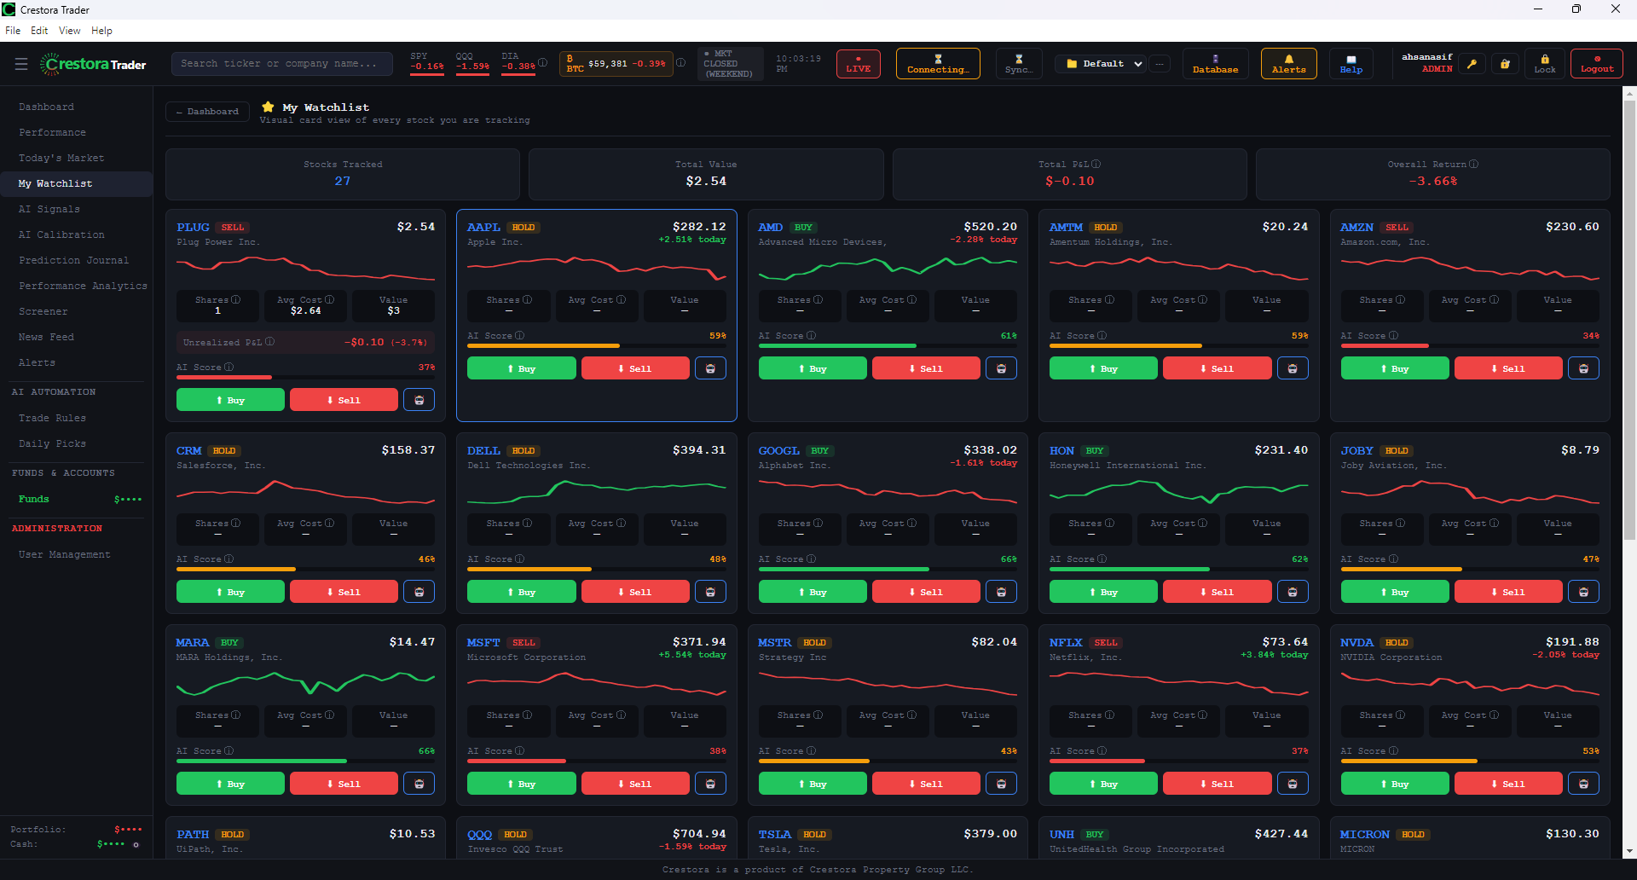Click the Total P&L info icon
This screenshot has height=880, width=1637.
[x=1096, y=165]
